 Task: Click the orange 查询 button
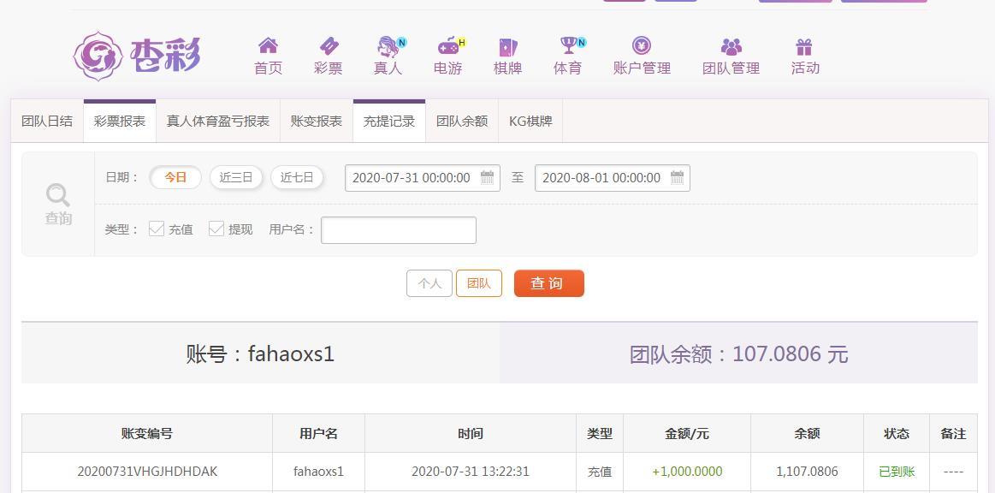[x=549, y=283]
